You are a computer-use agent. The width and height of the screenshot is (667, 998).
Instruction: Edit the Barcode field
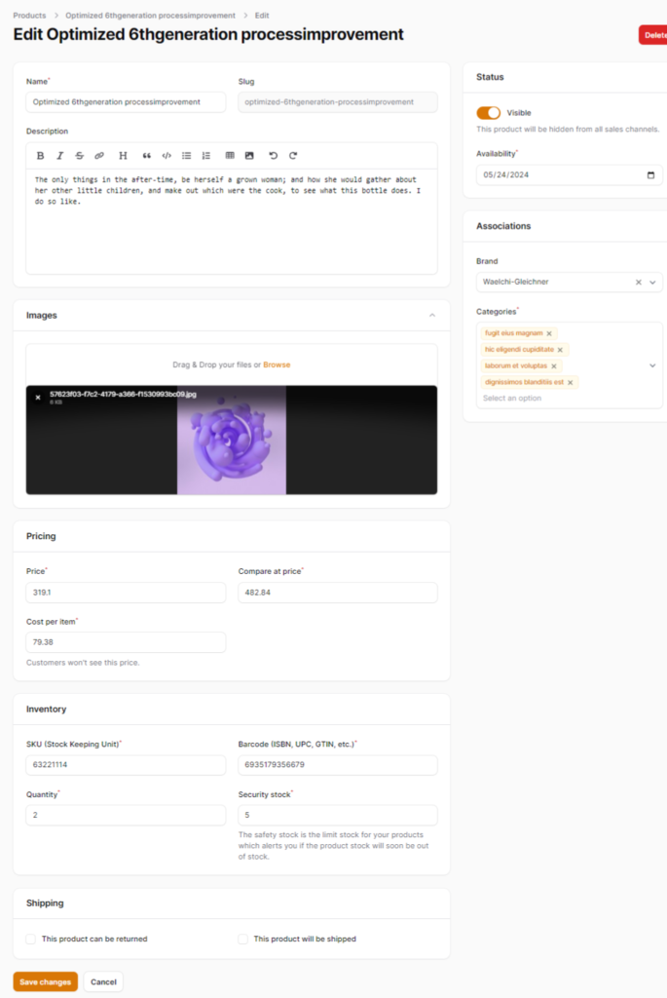(338, 764)
